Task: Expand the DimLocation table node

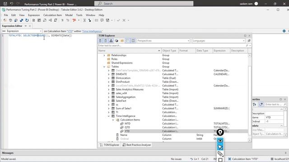Action: [x=108, y=78]
